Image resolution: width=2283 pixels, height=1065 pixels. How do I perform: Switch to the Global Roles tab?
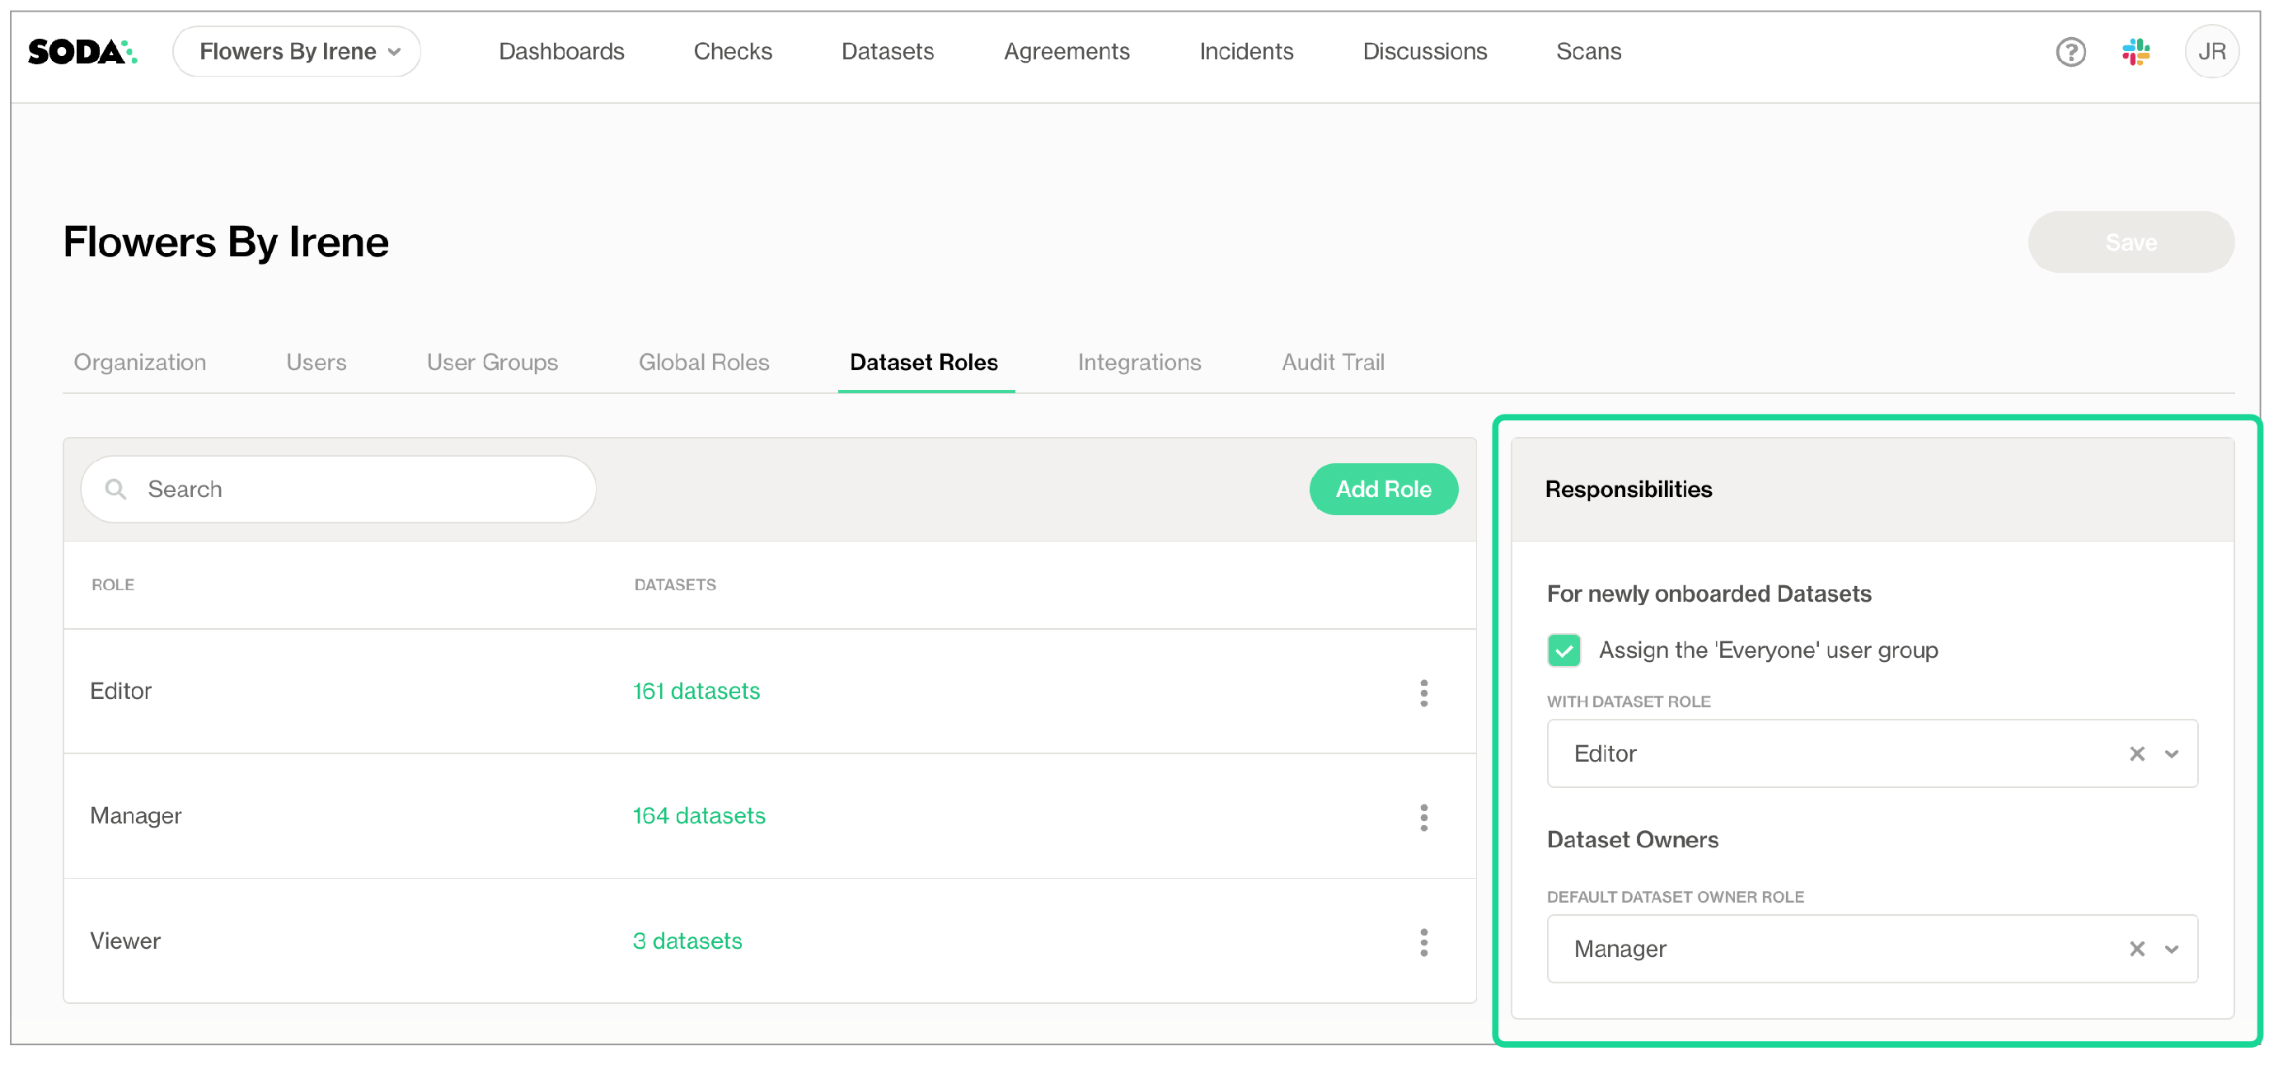(x=704, y=363)
